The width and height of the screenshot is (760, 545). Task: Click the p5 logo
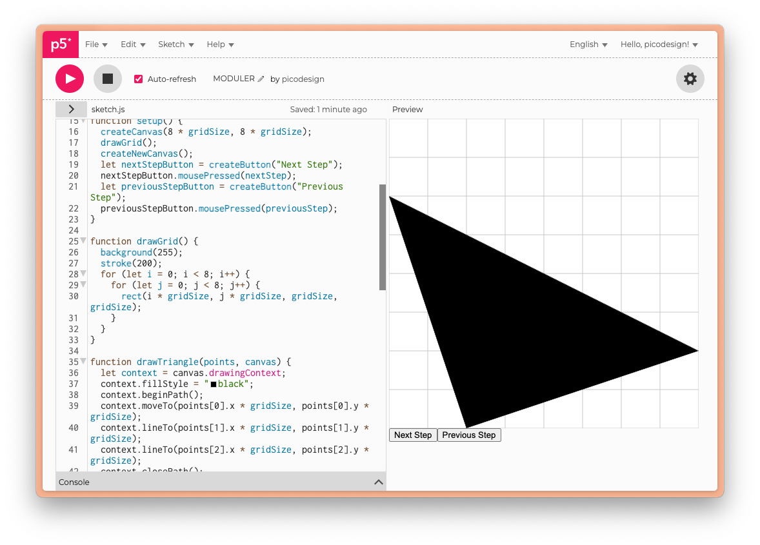(x=60, y=44)
